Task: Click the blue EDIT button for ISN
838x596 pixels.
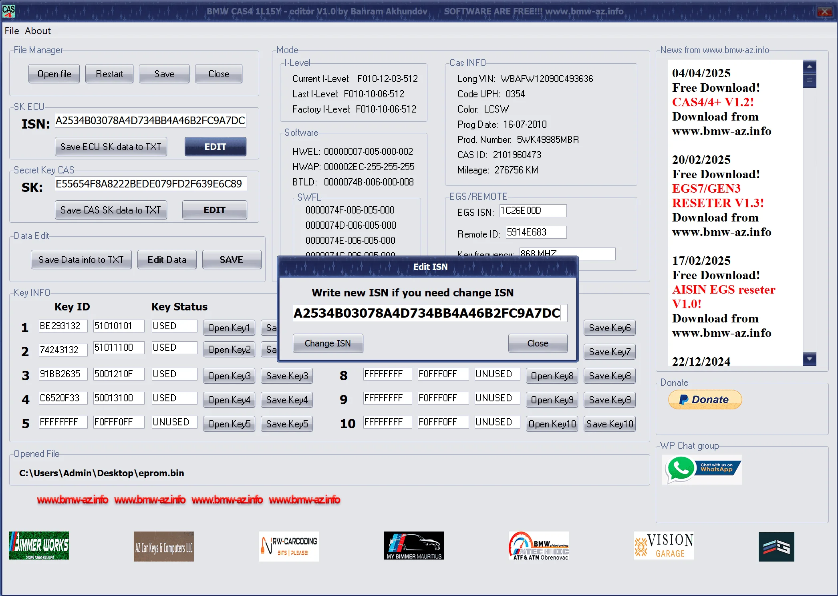Action: click(216, 147)
